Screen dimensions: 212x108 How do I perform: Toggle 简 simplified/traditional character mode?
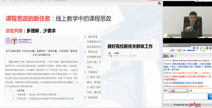click(x=207, y=48)
